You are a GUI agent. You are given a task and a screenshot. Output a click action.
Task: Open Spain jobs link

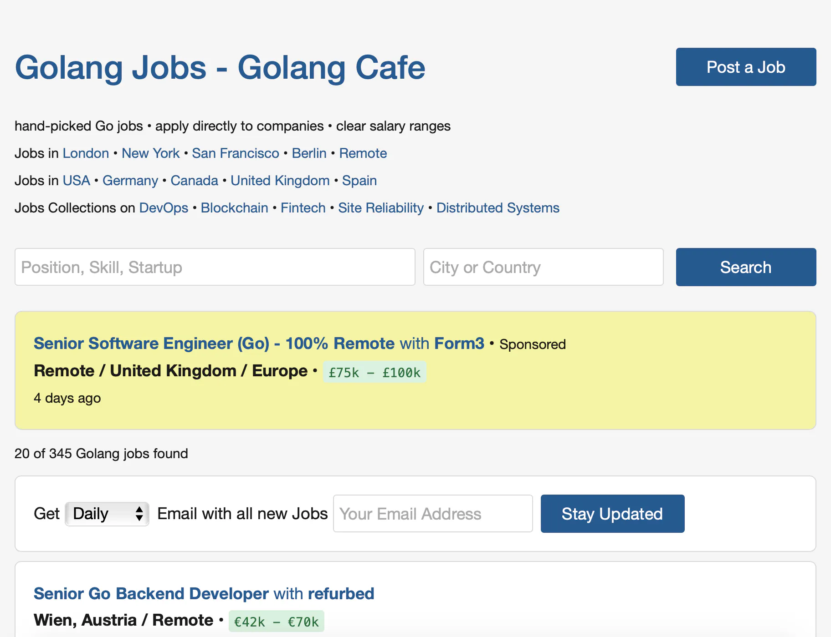tap(359, 181)
